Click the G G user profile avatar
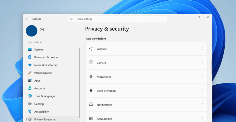 click(31, 31)
